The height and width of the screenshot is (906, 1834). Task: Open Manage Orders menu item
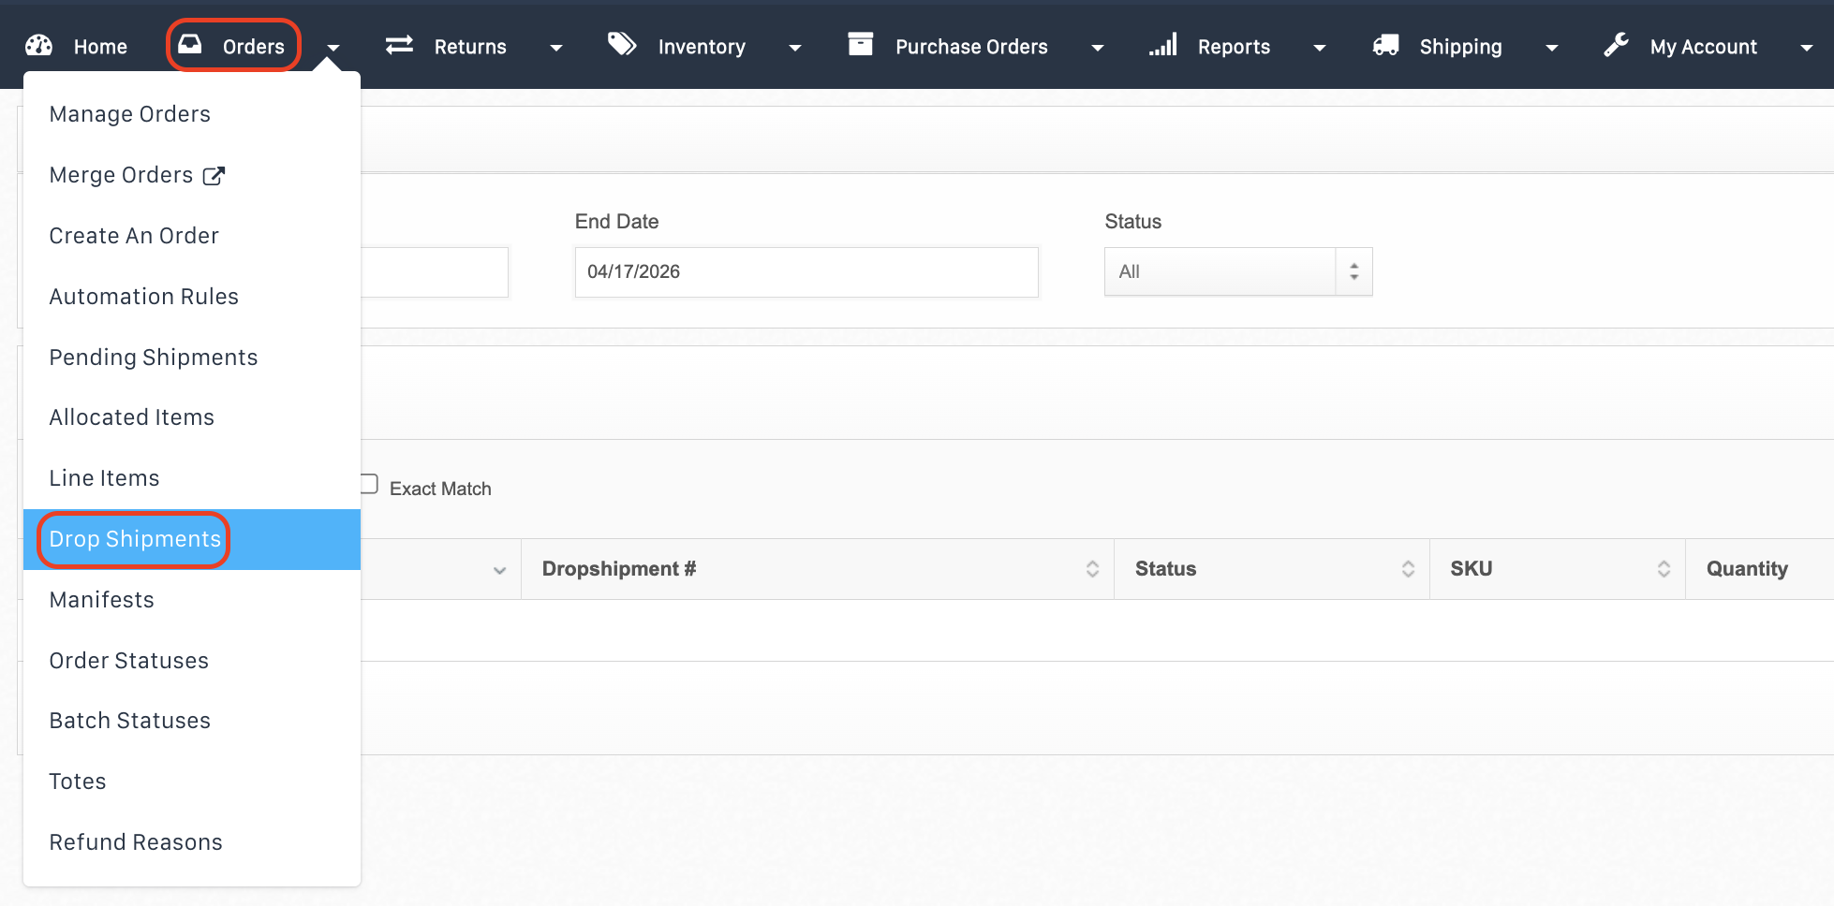[x=129, y=114]
